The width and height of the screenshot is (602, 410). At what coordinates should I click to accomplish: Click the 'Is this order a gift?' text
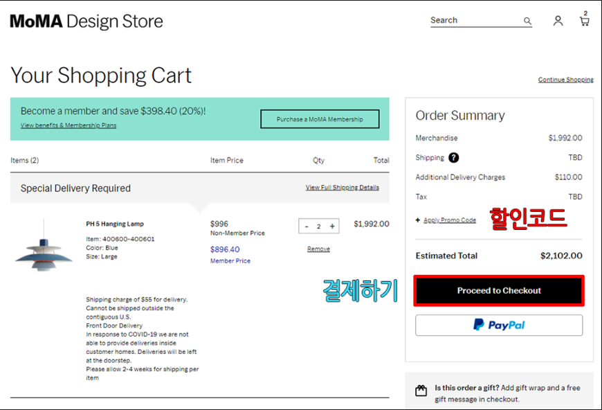[467, 388]
